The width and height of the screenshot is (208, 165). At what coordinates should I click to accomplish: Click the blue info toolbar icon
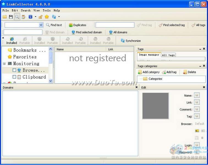(x=31, y=17)
